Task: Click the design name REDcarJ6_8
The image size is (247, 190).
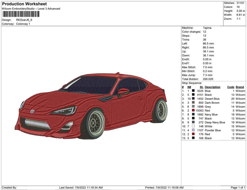Action: [24, 20]
